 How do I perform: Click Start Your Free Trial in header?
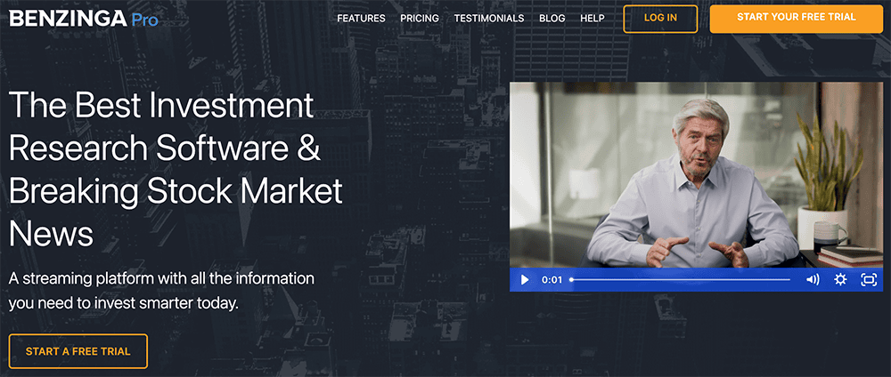(x=796, y=18)
